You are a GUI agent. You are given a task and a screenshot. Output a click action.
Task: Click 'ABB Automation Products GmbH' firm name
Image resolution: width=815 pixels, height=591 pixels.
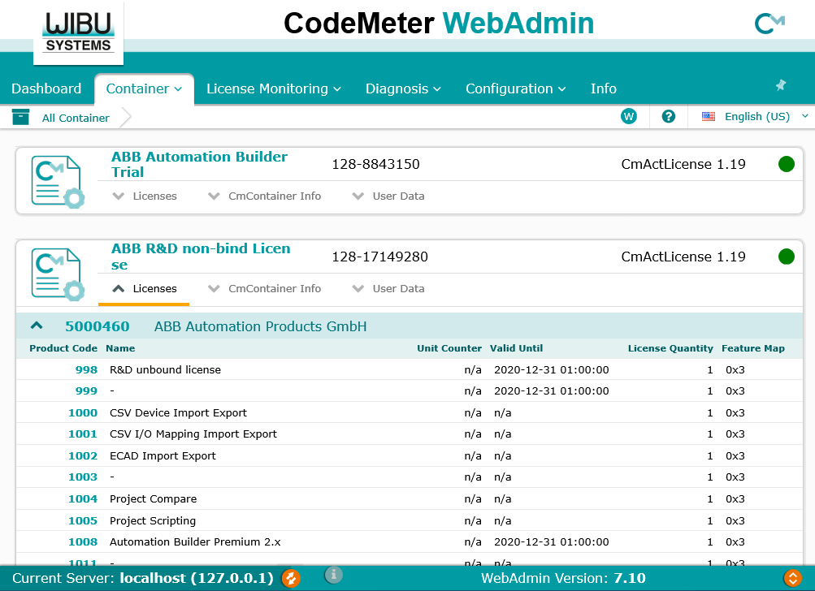(260, 326)
